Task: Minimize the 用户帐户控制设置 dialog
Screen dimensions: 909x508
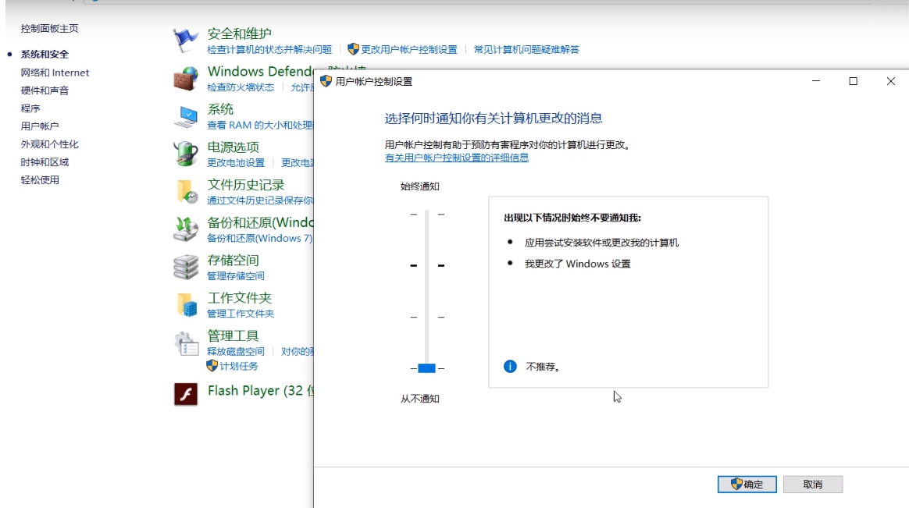Action: (x=815, y=81)
